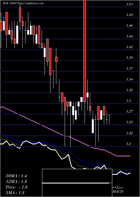Select the 1.22 price axis label
This screenshot has height=197, width=140.
129,133
